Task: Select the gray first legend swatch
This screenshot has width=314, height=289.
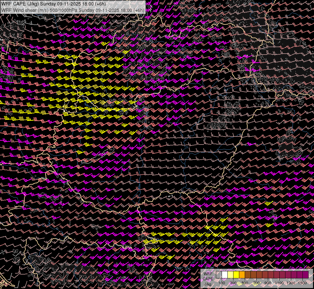Action: click(219, 275)
